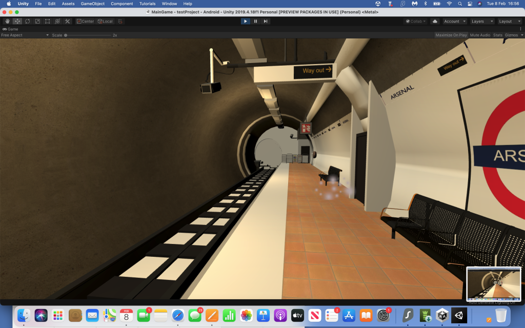
Task: Open the Account dropdown
Action: point(455,21)
